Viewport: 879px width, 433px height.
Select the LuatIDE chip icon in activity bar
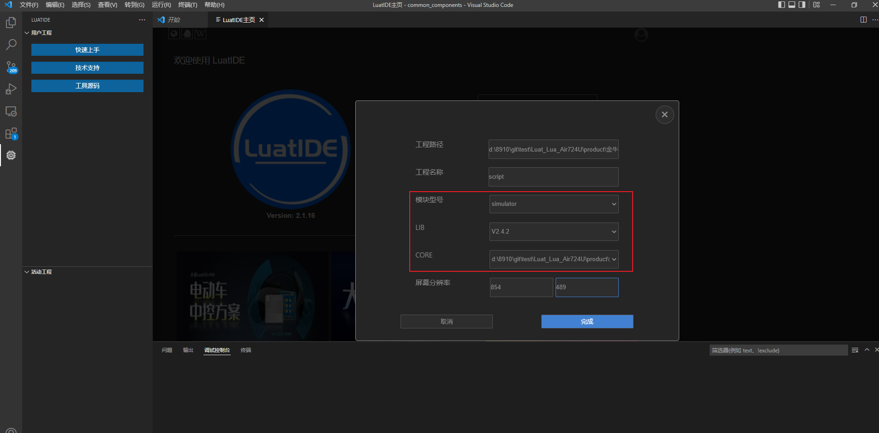11,155
